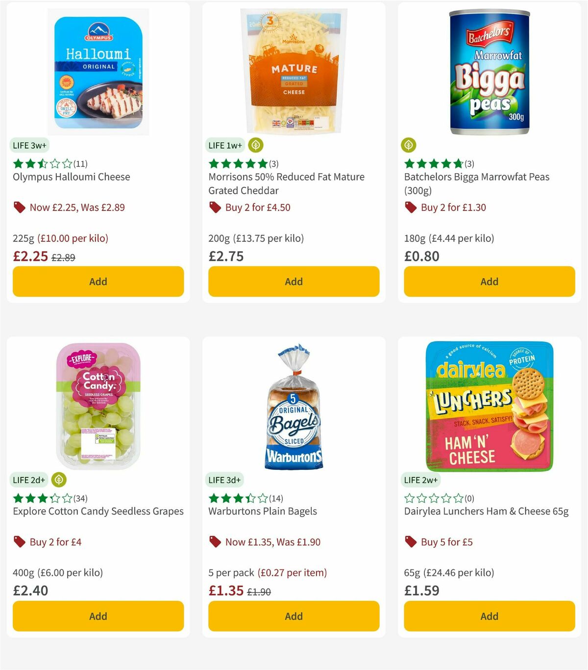Click the red offer tag icon on Olympus Halloumi

20,207
